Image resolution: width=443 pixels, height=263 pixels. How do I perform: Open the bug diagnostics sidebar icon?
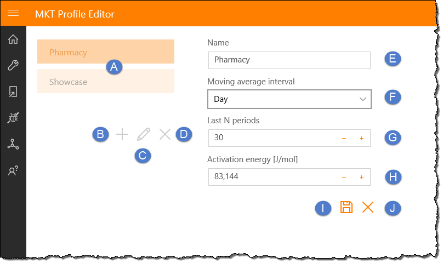(13, 118)
